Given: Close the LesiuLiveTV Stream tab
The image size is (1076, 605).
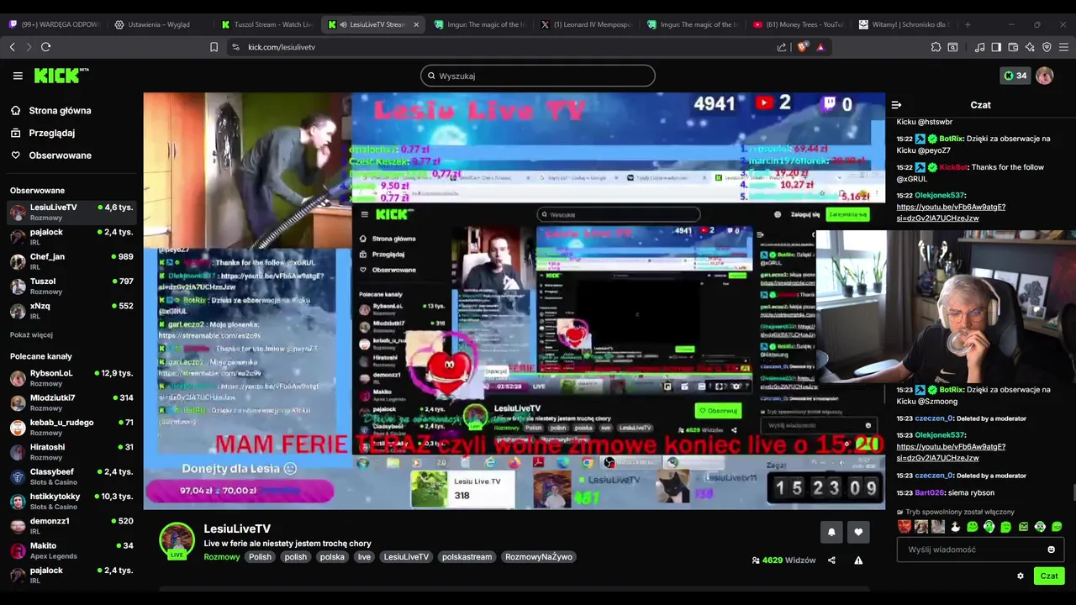Looking at the screenshot, I should 416,24.
